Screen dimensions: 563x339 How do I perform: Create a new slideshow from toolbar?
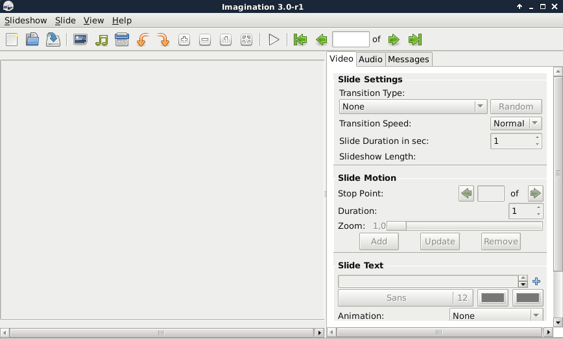pos(12,40)
